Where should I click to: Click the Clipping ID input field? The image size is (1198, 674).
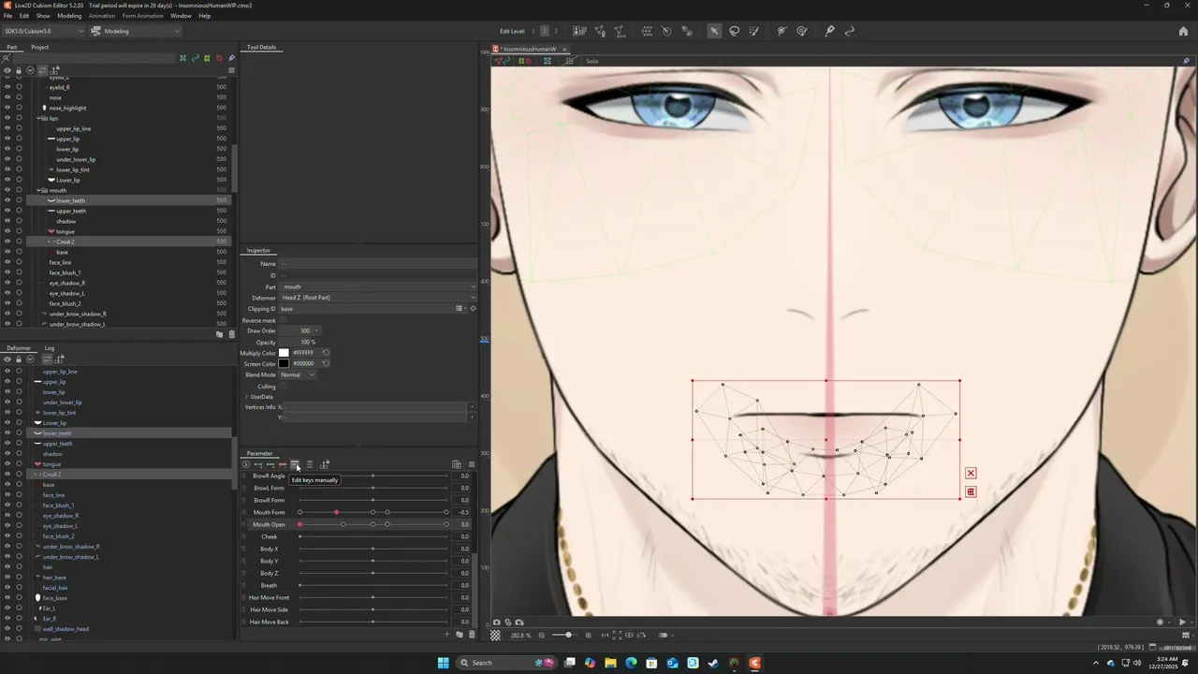(366, 309)
